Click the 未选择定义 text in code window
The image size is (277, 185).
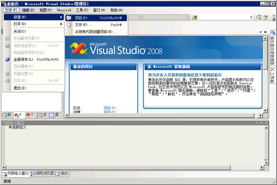point(17,127)
